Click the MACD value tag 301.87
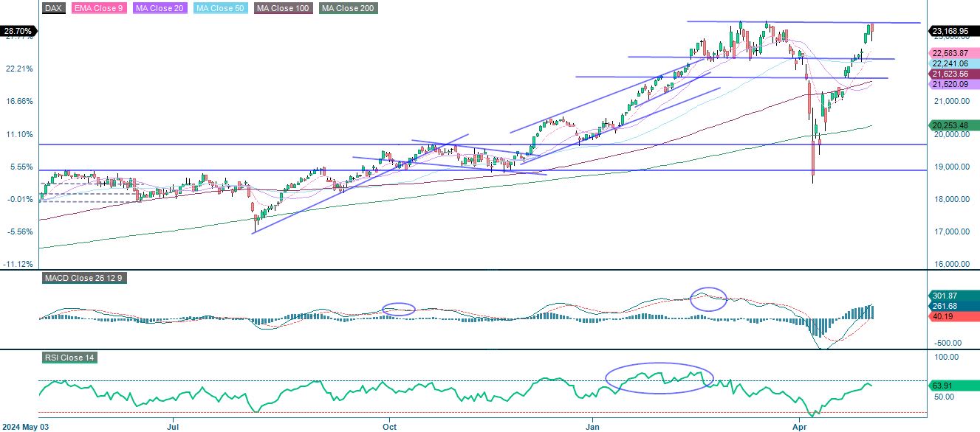Viewport: 980px width, 432px height. pyautogui.click(x=955, y=296)
